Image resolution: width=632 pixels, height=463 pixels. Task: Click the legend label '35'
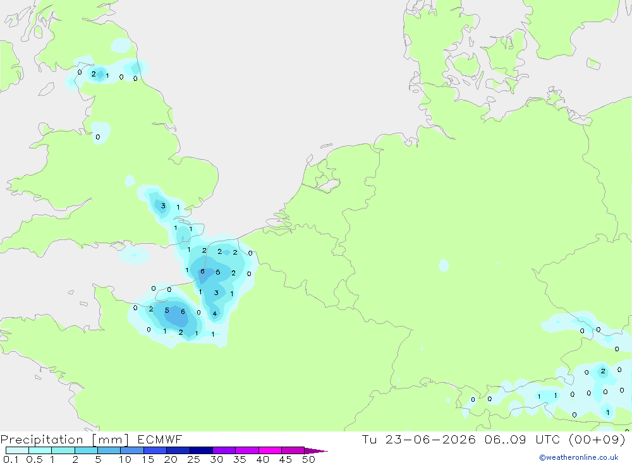[x=240, y=459]
